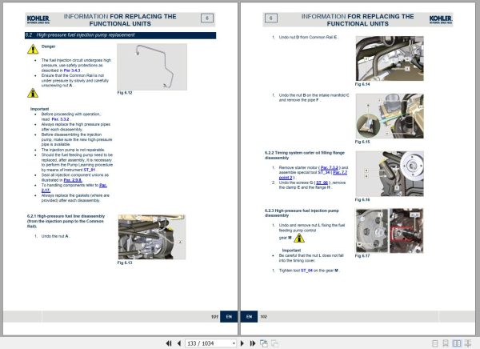The height and width of the screenshot is (349, 480).
Task: Click the 6.2 High-pressure fuel injection pump heading
Action: [x=120, y=35]
